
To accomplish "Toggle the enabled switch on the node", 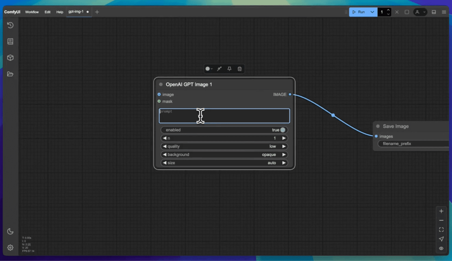I will [282, 130].
